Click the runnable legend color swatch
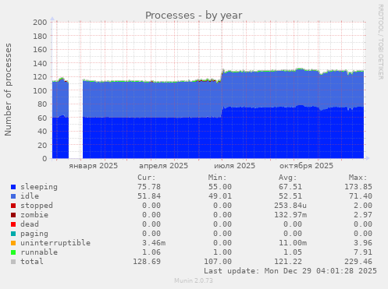This screenshot has width=388, height=289. coord(13,252)
